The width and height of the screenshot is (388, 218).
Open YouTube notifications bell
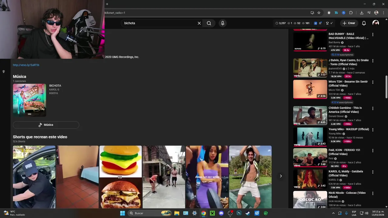[x=364, y=23]
